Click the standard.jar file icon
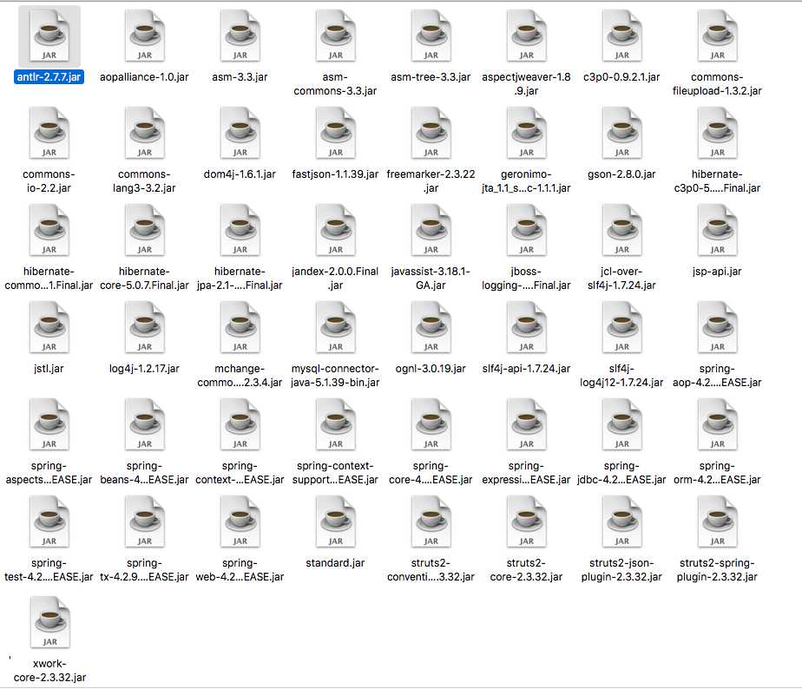 [336, 522]
